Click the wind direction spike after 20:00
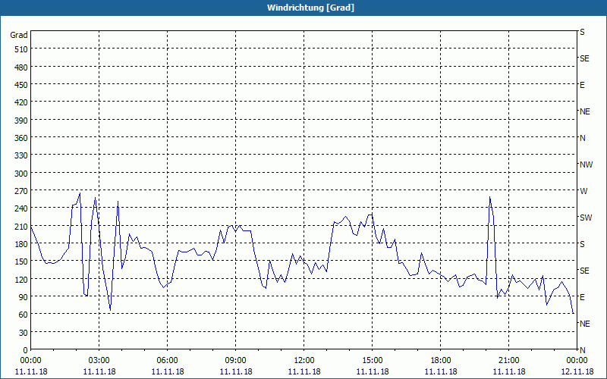The width and height of the screenshot is (607, 379). pos(490,199)
